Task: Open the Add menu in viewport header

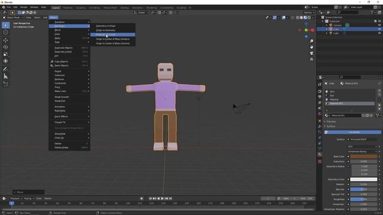Action: click(x=45, y=17)
